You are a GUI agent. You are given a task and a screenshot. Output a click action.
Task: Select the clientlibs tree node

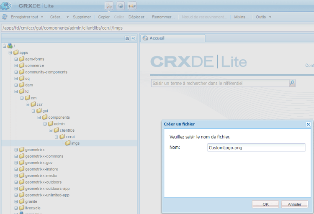pos(67,130)
